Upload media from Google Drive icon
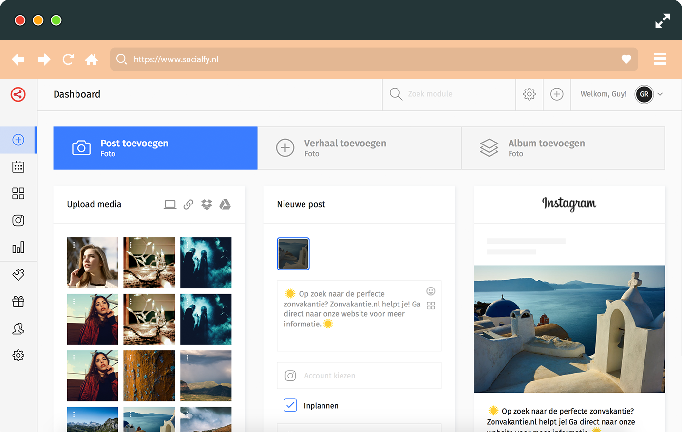Viewport: 682px width, 432px height. tap(225, 205)
